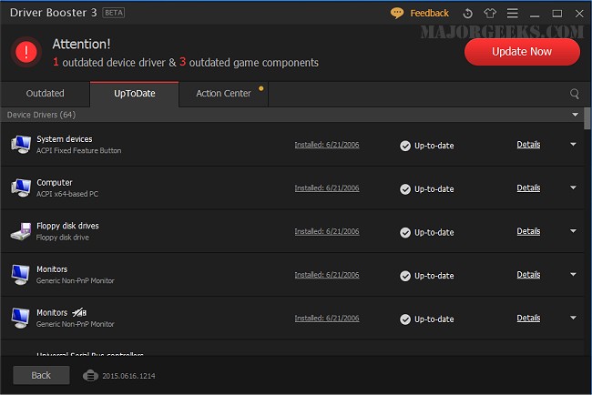Click the Back button

[41, 375]
